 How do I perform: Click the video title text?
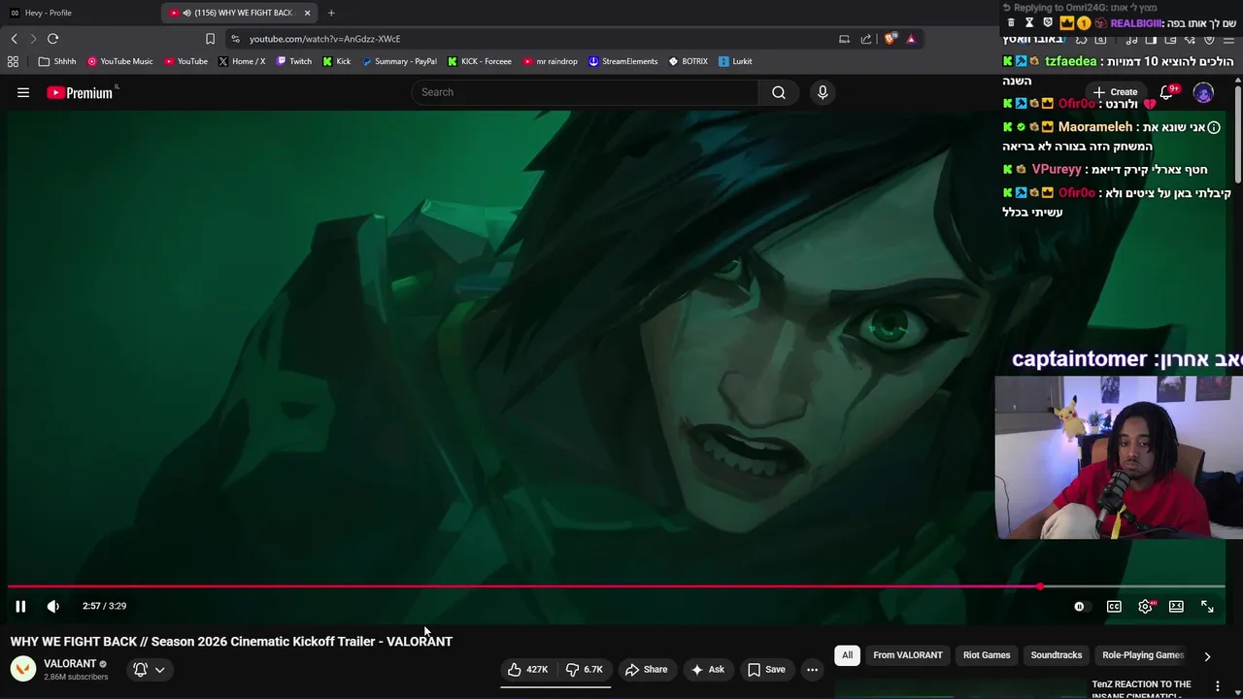pos(231,642)
